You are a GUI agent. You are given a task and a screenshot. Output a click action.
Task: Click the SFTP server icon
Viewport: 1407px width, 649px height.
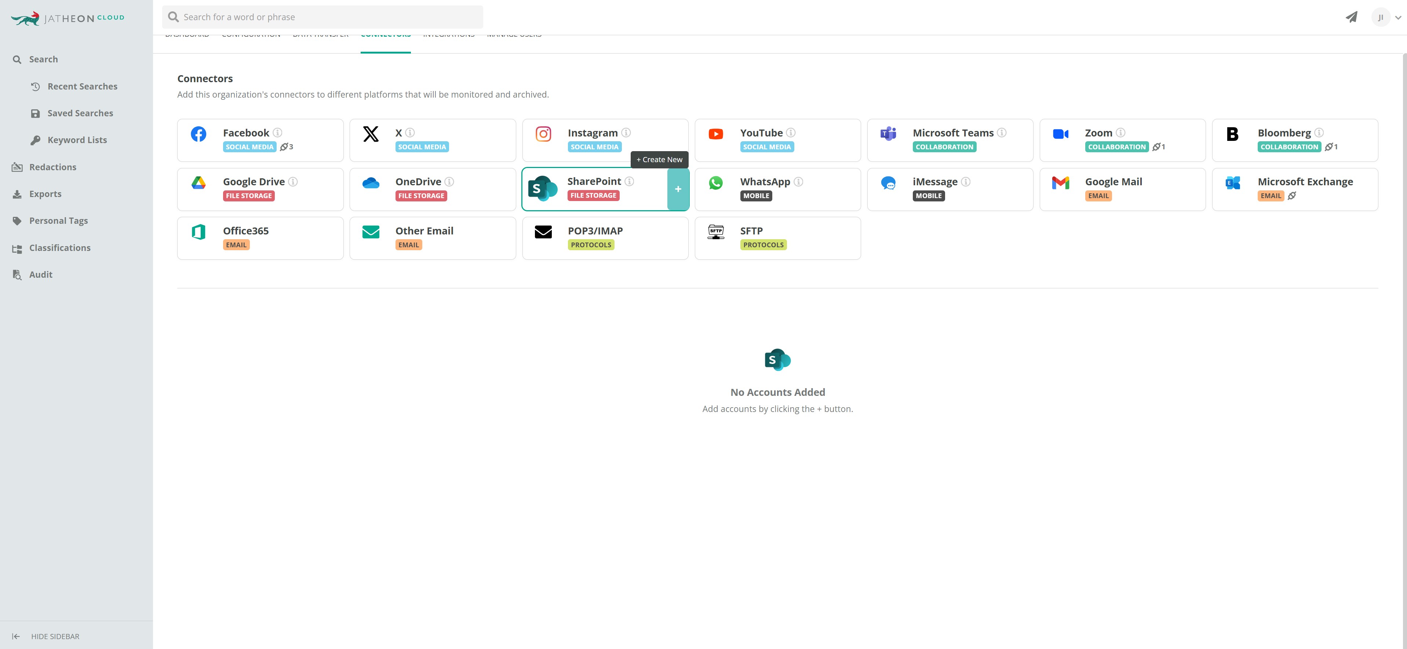(x=715, y=232)
